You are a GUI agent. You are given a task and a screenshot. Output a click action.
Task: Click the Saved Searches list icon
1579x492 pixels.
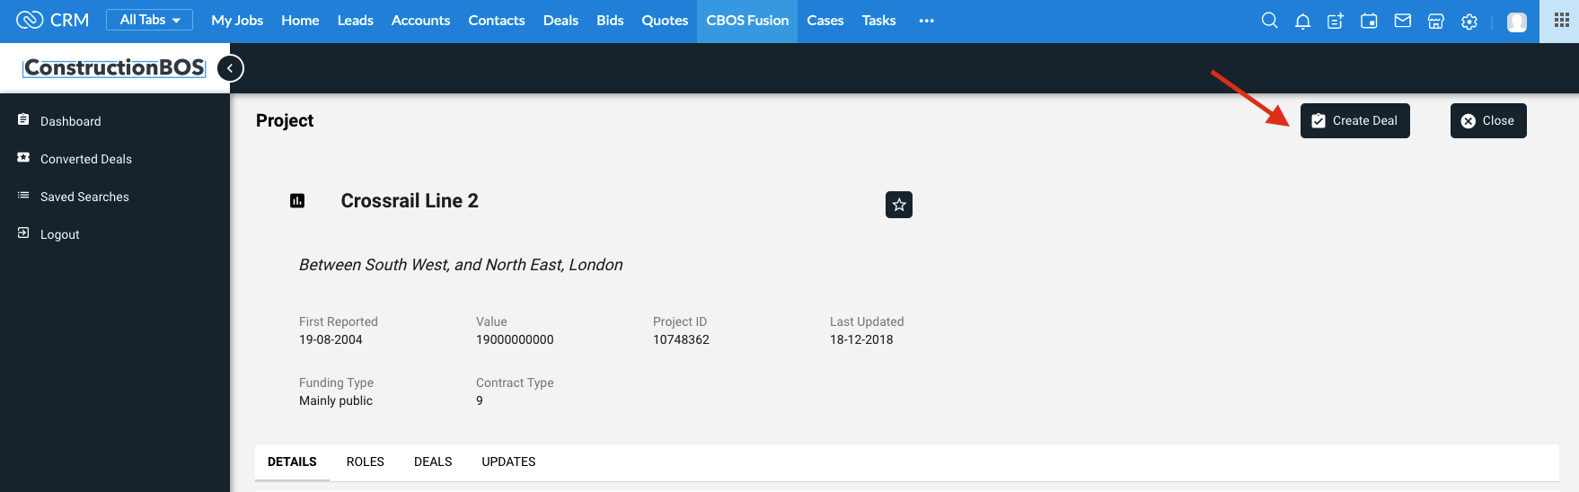click(23, 195)
